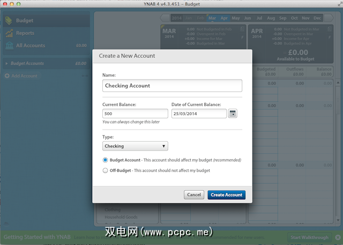Select Mar in month bar

pyautogui.click(x=212, y=18)
